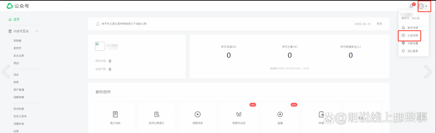Open the 关于永久图文素材相关接口下线的公告 announcement
Image resolution: width=436 pixels, height=133 pixels.
click(x=124, y=24)
